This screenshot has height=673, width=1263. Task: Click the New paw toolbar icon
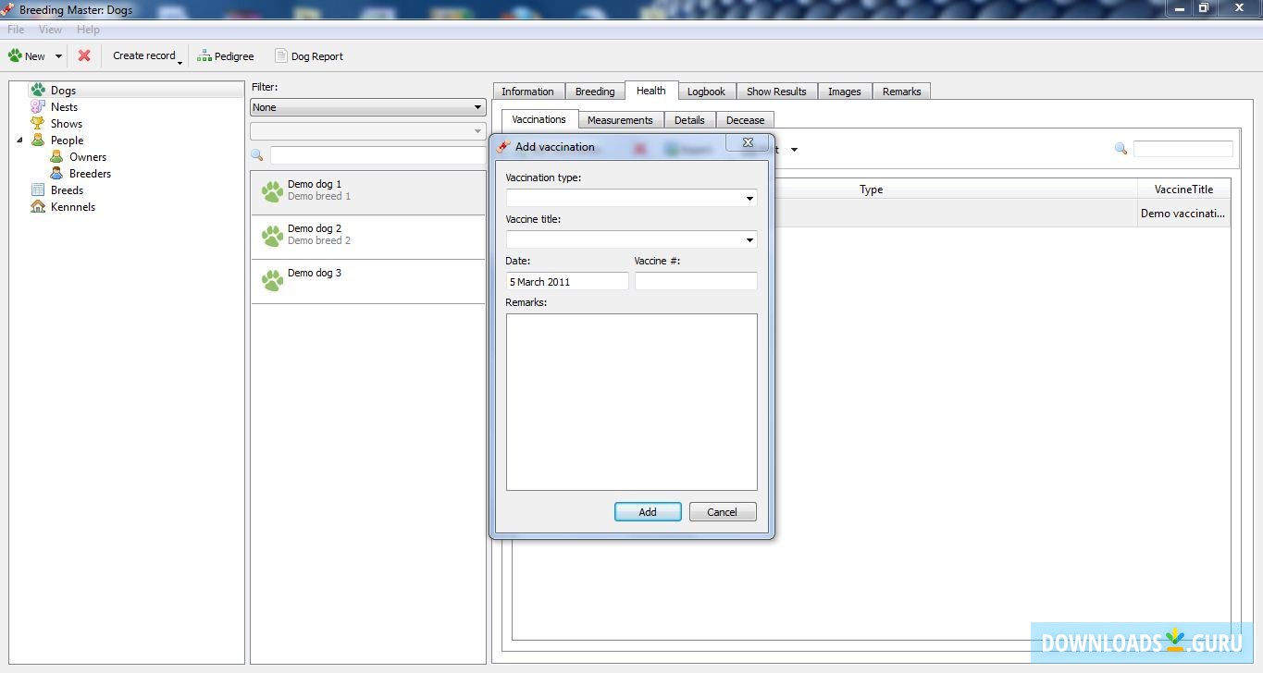15,55
